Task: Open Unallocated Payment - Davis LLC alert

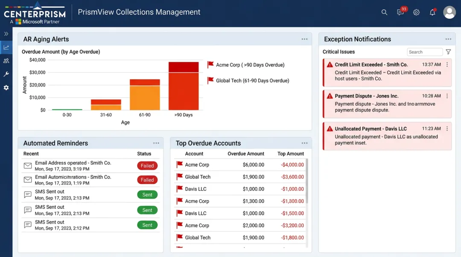Action: tap(387, 136)
